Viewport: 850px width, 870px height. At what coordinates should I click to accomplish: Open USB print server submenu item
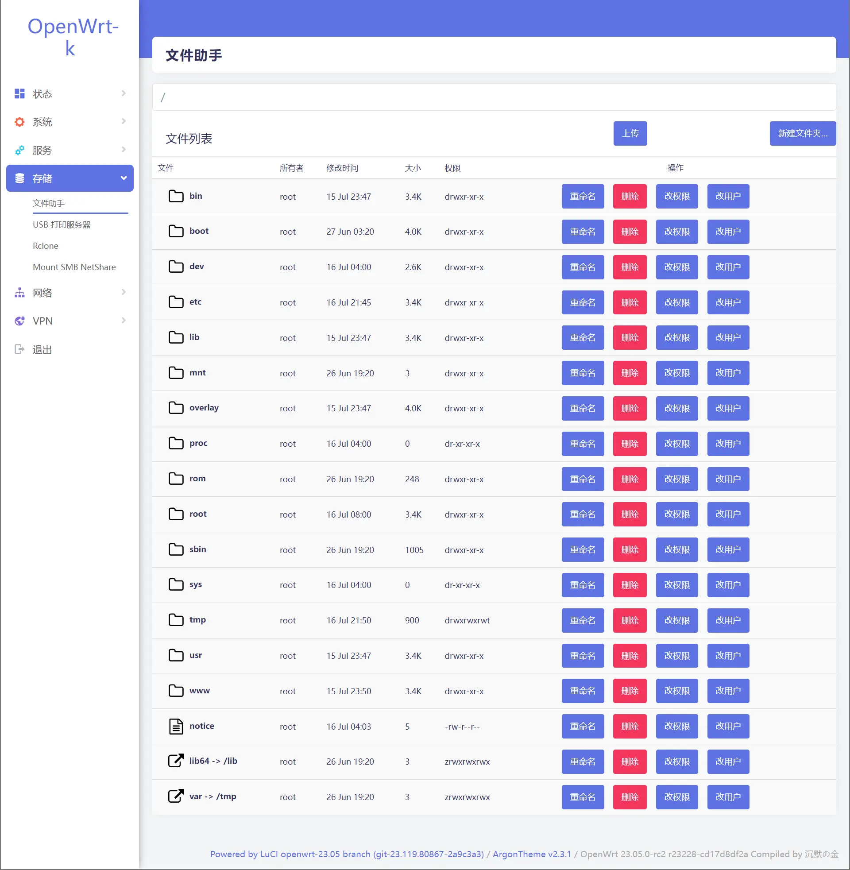(x=62, y=224)
